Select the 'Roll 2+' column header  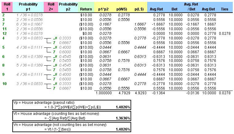point(51,7)
